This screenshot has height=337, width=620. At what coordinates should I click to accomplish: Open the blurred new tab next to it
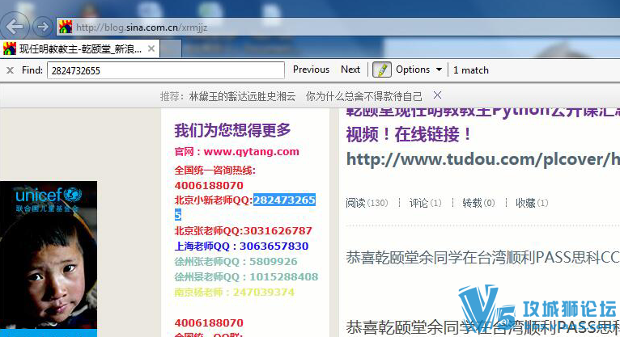[171, 49]
